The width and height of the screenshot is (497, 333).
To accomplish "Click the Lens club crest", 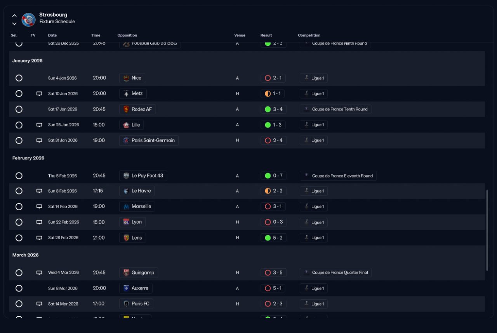I will click(126, 238).
